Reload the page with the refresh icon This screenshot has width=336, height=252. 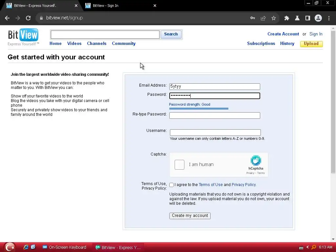(28, 18)
